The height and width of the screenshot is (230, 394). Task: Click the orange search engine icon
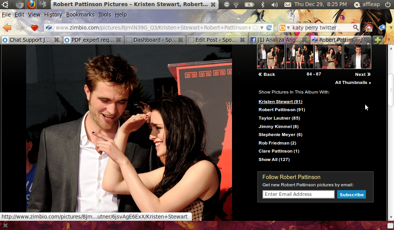pyautogui.click(x=282, y=28)
